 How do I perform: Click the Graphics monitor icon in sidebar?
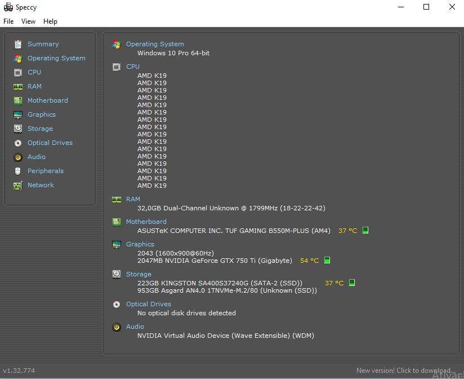(18, 114)
